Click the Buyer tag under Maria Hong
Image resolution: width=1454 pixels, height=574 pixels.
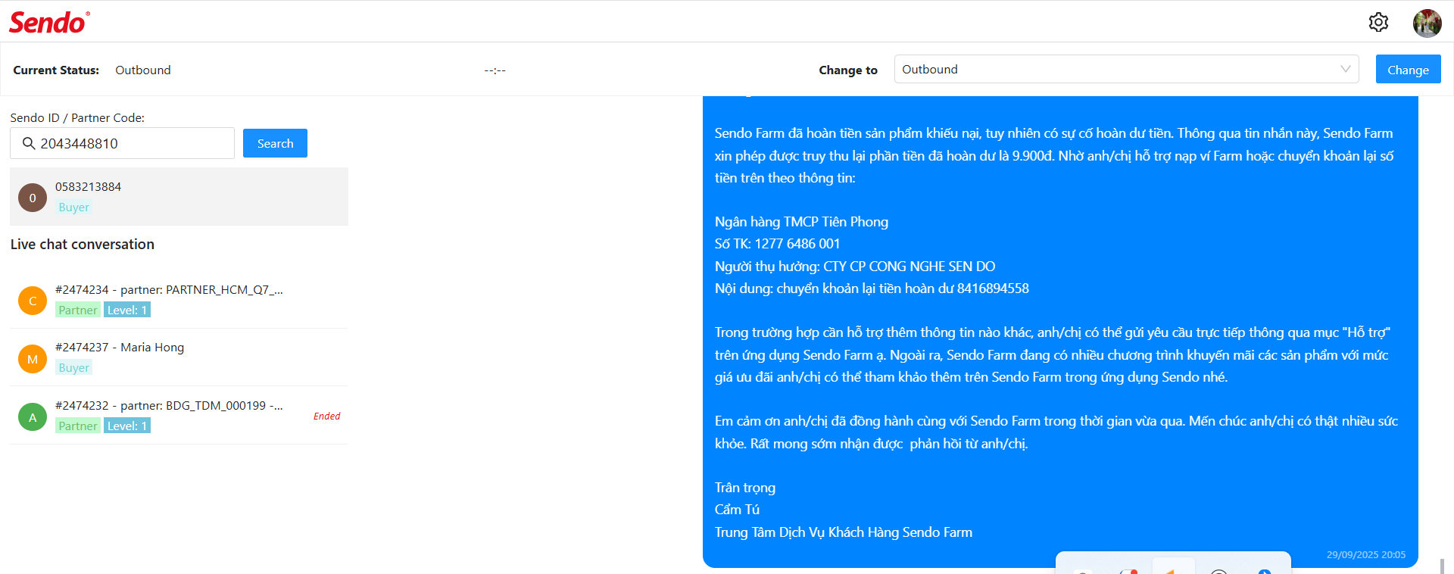click(73, 367)
